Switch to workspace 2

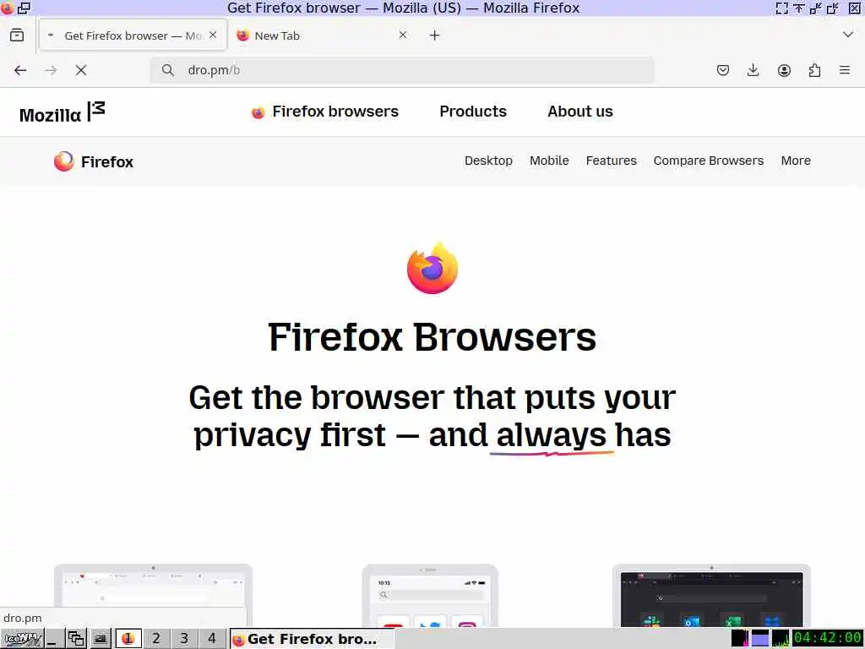[156, 639]
